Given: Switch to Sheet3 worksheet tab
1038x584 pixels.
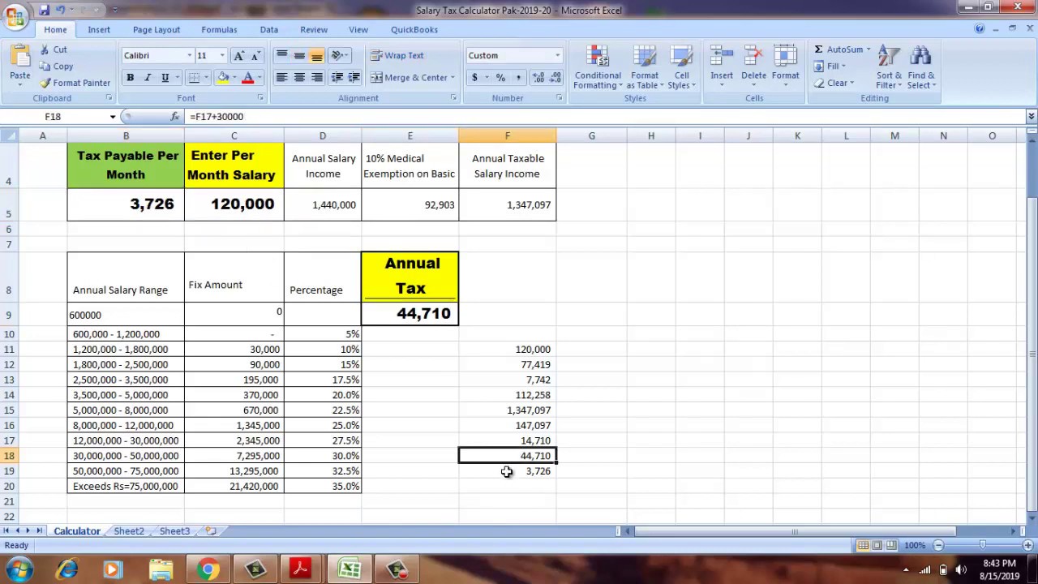Looking at the screenshot, I should pyautogui.click(x=174, y=531).
